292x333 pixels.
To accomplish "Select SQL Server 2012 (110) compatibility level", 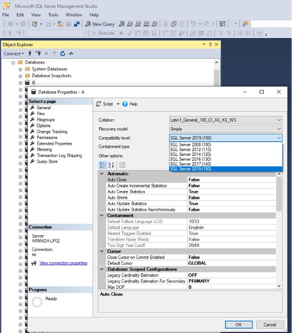I will pyautogui.click(x=226, y=150).
